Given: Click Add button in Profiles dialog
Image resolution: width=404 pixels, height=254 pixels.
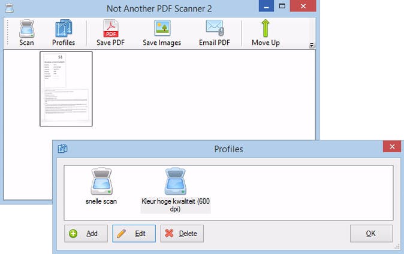Looking at the screenshot, I should click(x=86, y=234).
